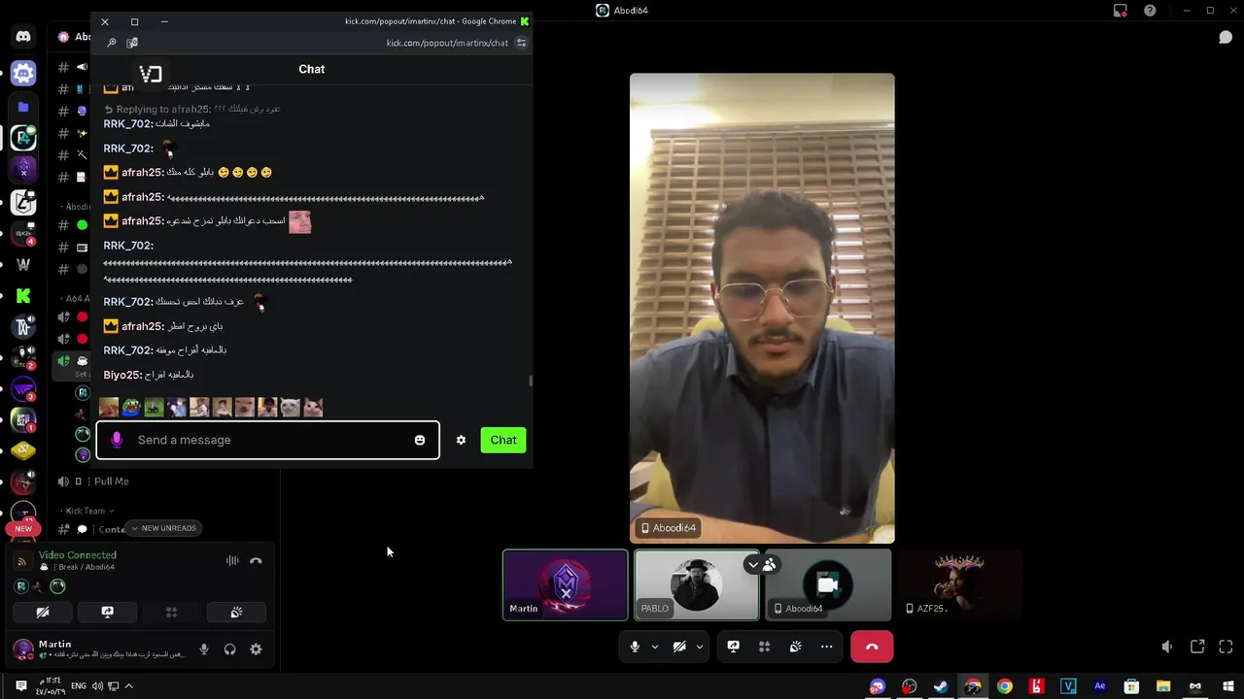Open Discord help question mark icon
Screen dimensions: 1244x699
click(1150, 11)
